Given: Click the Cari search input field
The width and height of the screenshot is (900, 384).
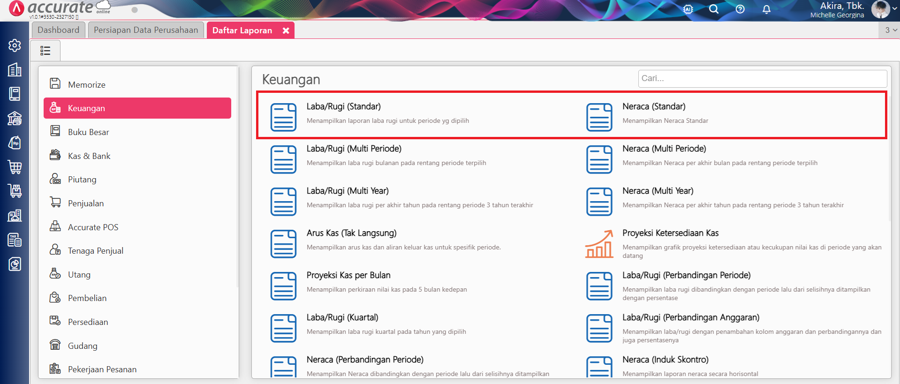Looking at the screenshot, I should (x=762, y=79).
